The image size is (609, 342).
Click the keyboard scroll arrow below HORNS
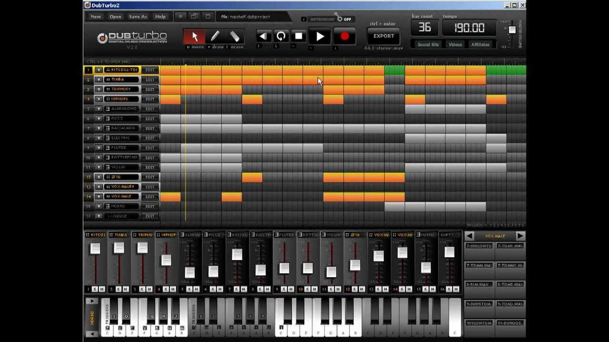tap(92, 334)
